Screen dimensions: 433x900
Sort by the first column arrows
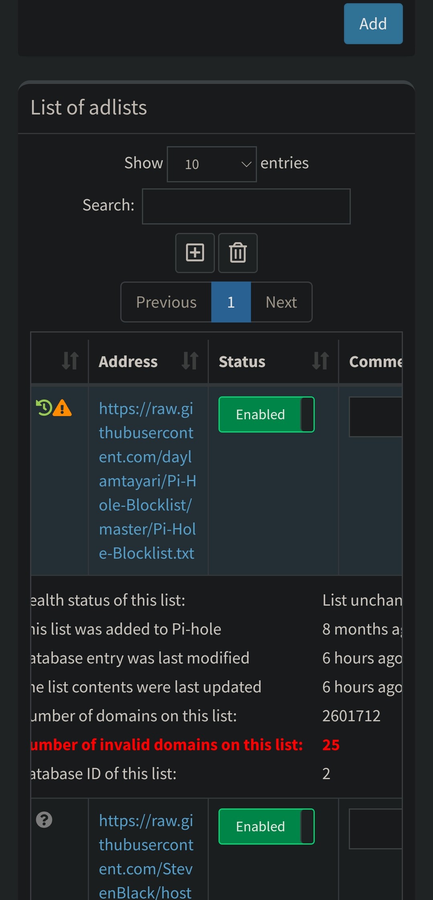[70, 361]
